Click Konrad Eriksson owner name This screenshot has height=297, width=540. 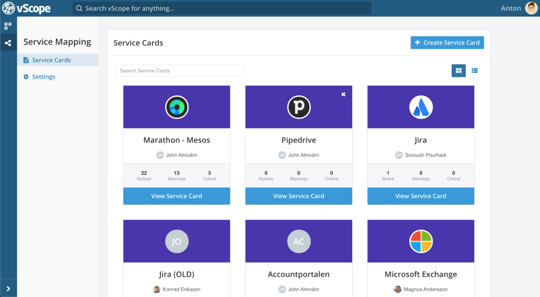[182, 289]
